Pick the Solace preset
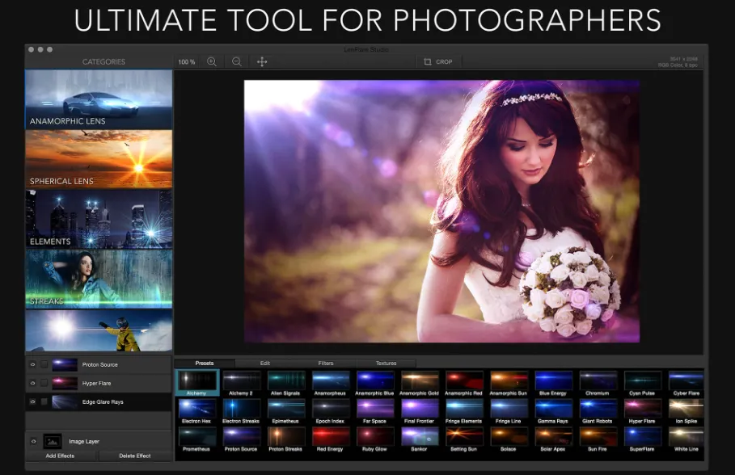Image resolution: width=735 pixels, height=475 pixels. 509,439
